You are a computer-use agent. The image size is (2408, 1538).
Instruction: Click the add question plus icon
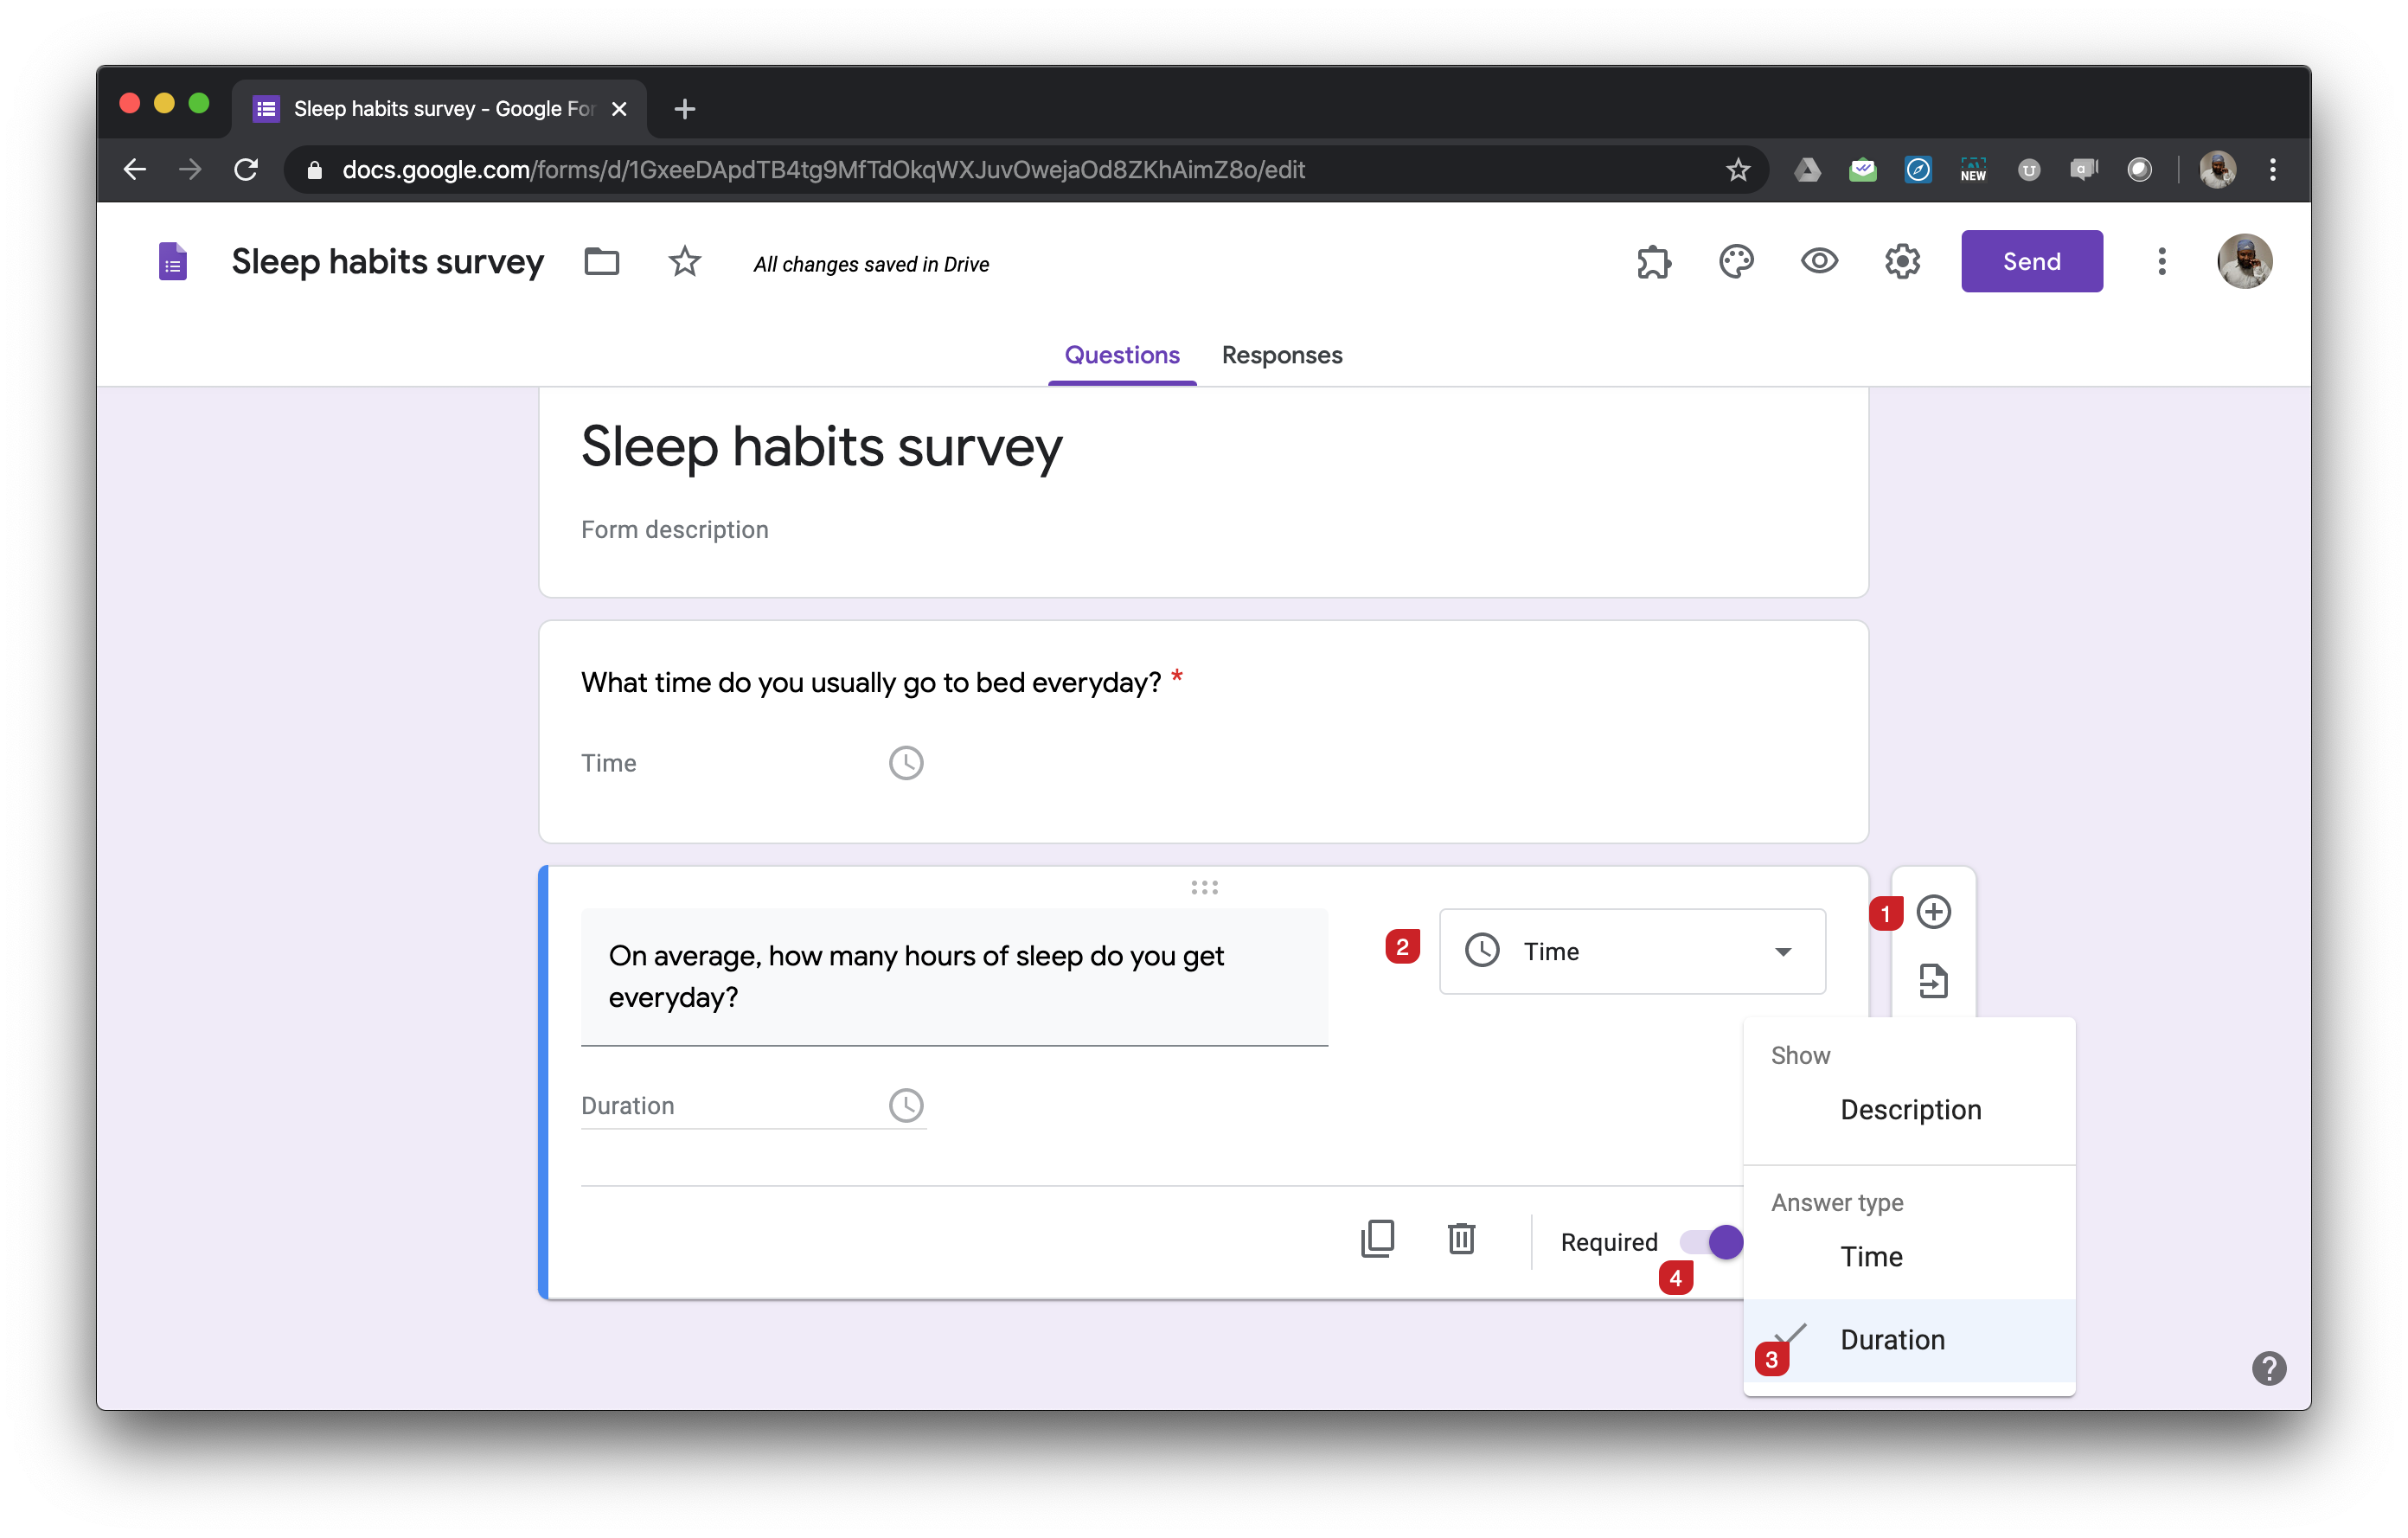click(1932, 912)
